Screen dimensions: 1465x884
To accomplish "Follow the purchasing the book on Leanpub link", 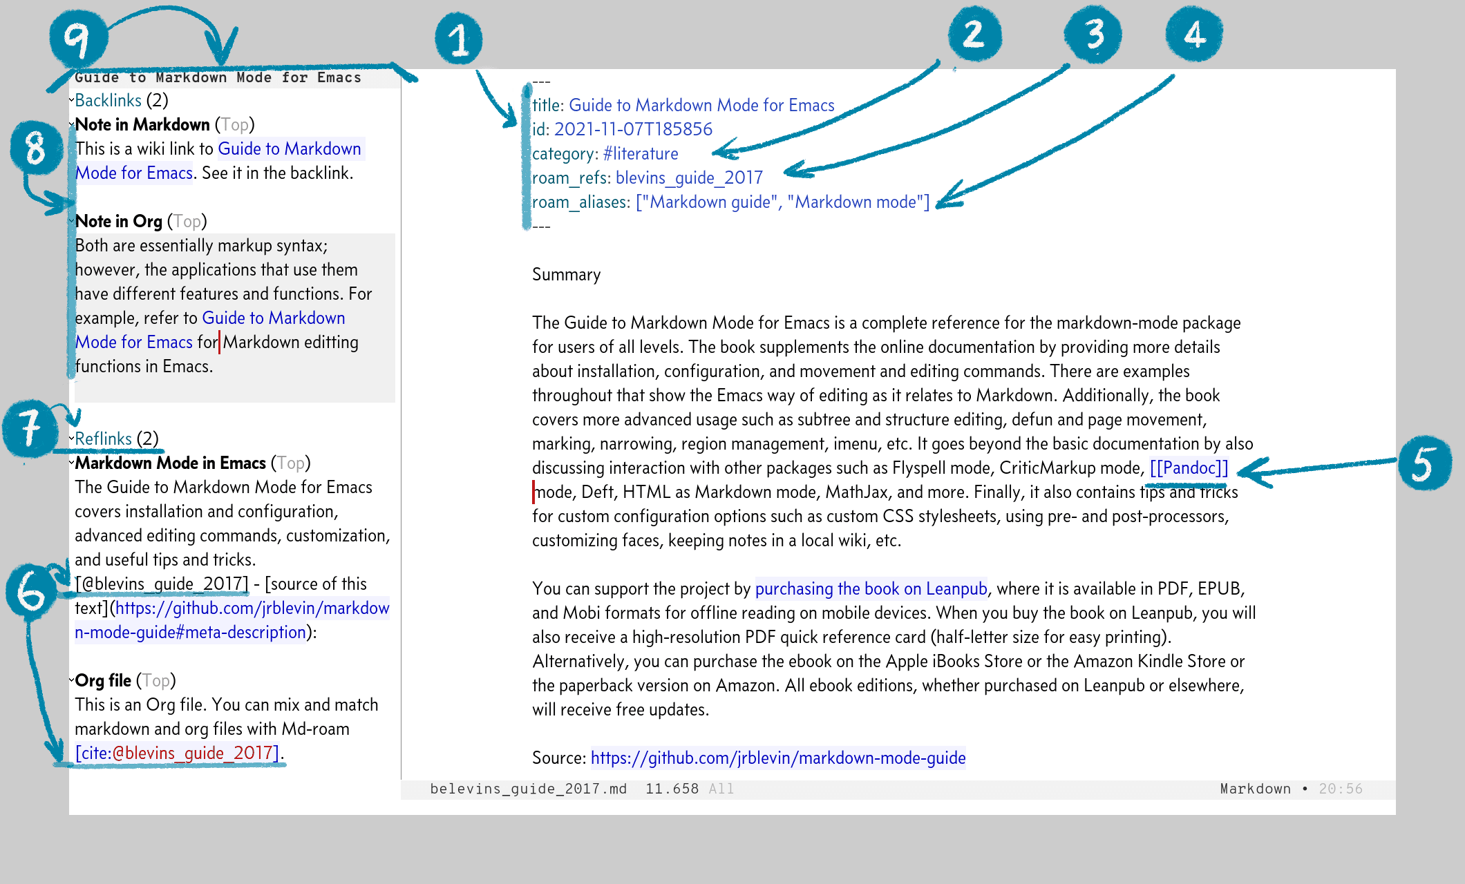I will 871,589.
